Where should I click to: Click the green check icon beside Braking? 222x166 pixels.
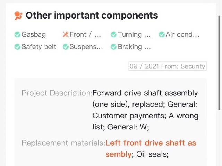113,47
